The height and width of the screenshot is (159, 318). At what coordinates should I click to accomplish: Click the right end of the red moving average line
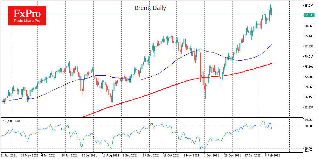(271, 64)
